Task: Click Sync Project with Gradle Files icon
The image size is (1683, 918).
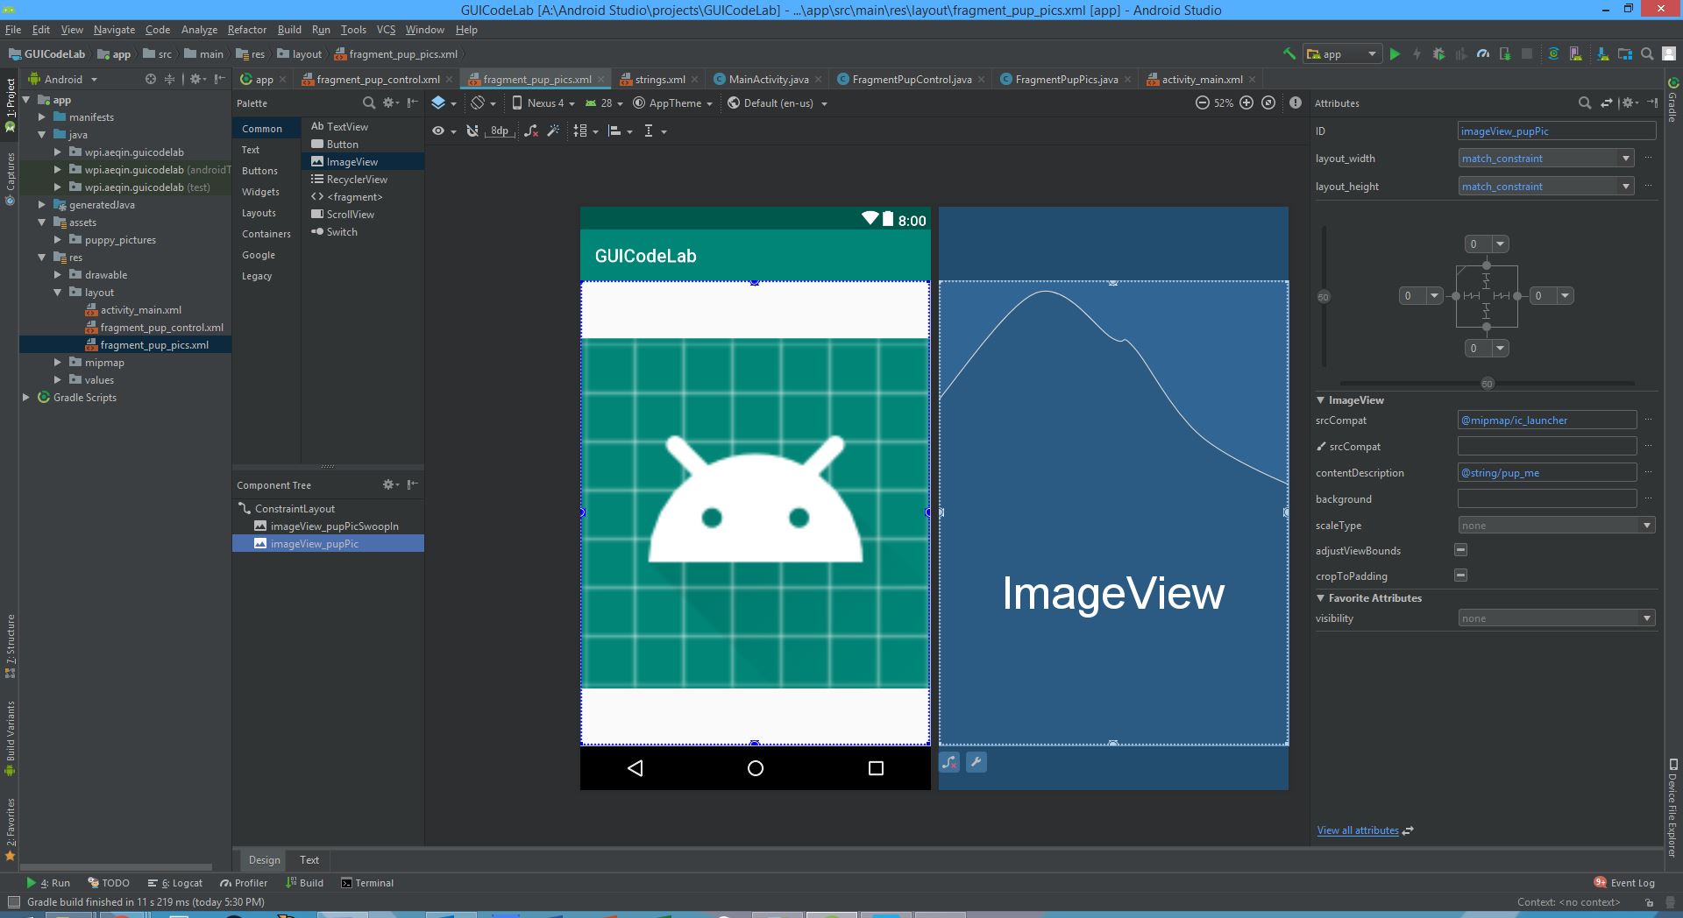Action: [x=1553, y=53]
